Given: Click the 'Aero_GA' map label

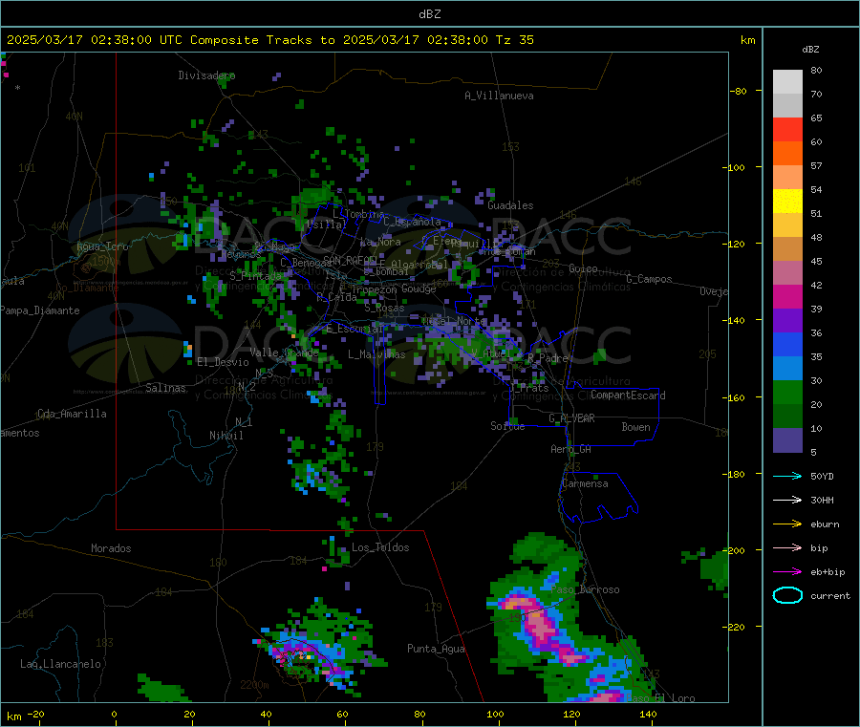Looking at the screenshot, I should click(571, 449).
